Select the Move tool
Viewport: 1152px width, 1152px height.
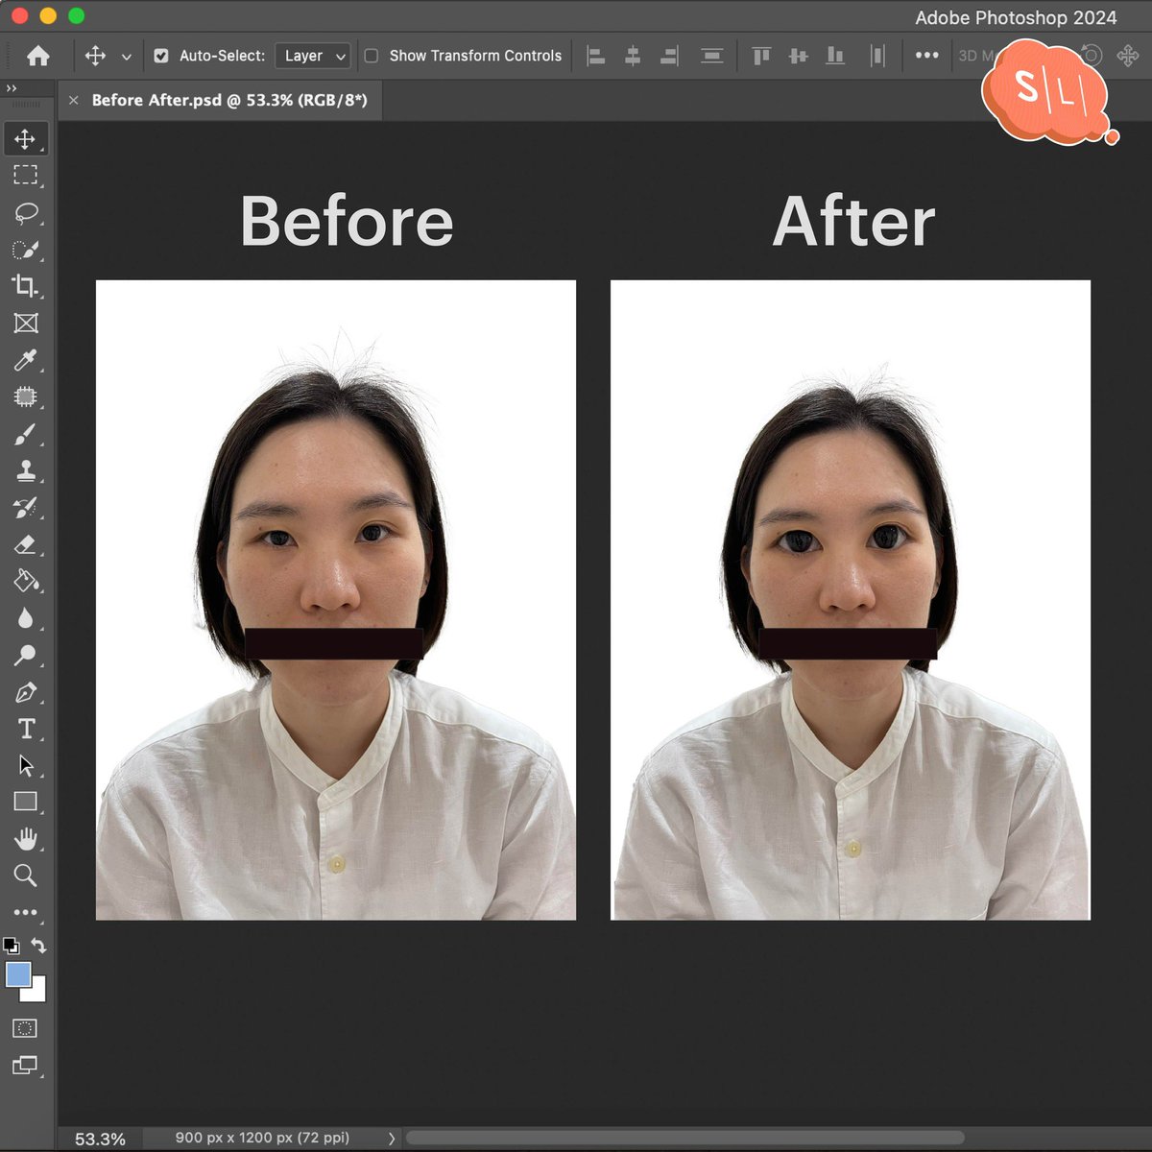(x=26, y=139)
